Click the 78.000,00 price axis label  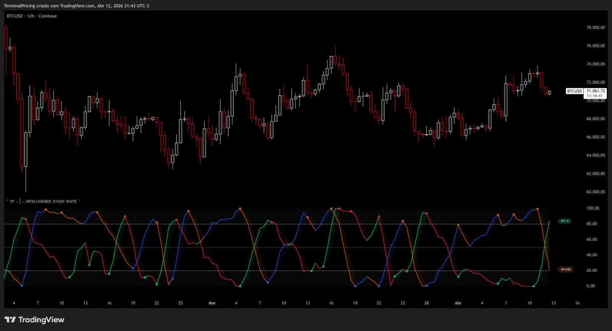596,27
